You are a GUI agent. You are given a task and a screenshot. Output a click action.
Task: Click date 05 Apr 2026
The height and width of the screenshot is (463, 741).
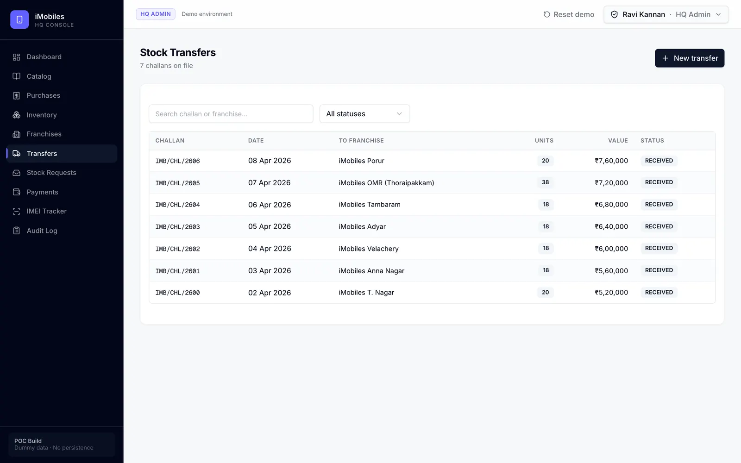[270, 226]
